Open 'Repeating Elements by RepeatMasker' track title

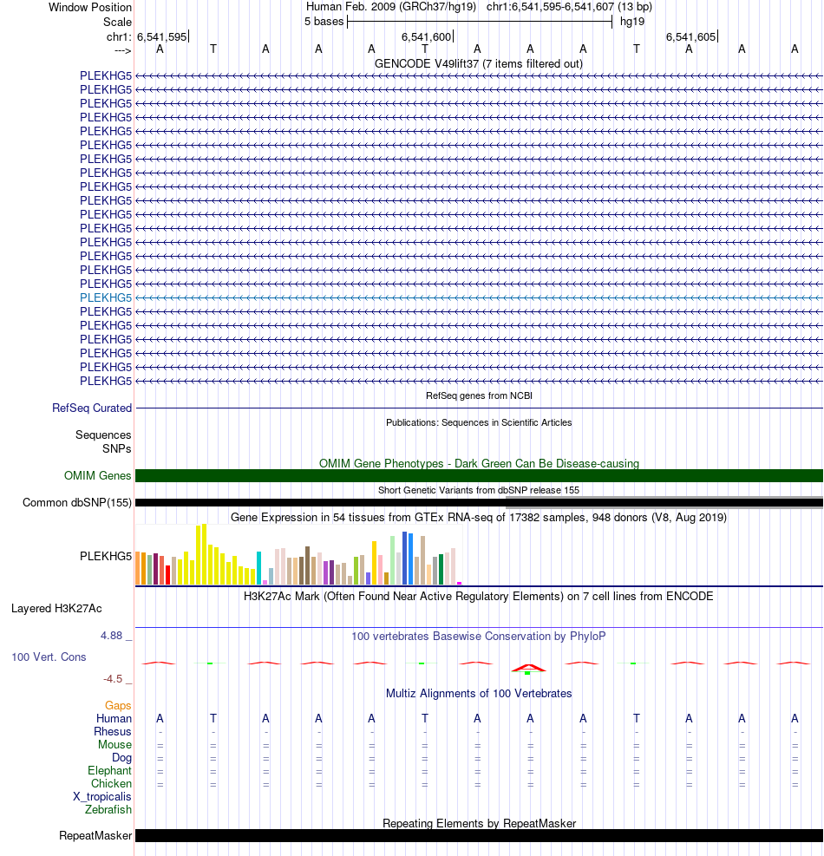point(479,823)
